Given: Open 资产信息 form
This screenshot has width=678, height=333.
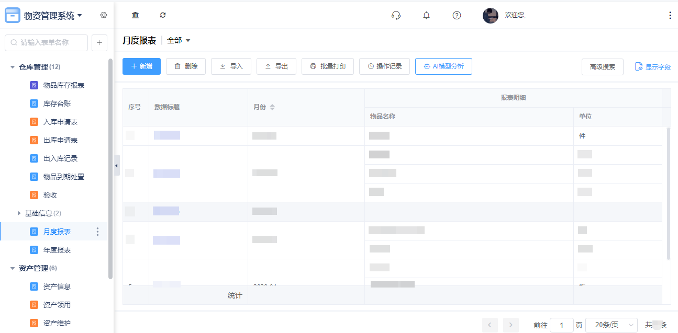Looking at the screenshot, I should 57,286.
